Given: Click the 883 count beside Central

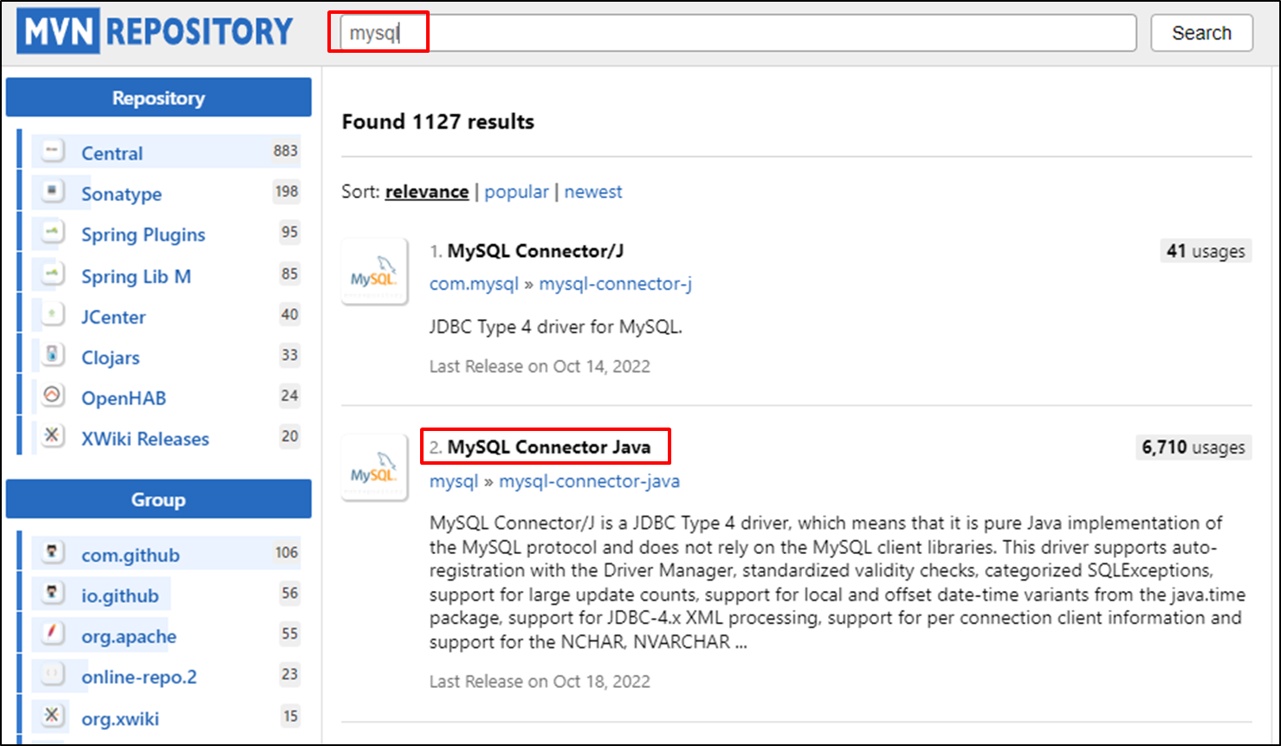Looking at the screenshot, I should point(286,151).
